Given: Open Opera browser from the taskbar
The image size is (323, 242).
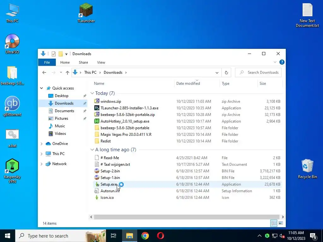Looking at the screenshot, I should [161, 236].
